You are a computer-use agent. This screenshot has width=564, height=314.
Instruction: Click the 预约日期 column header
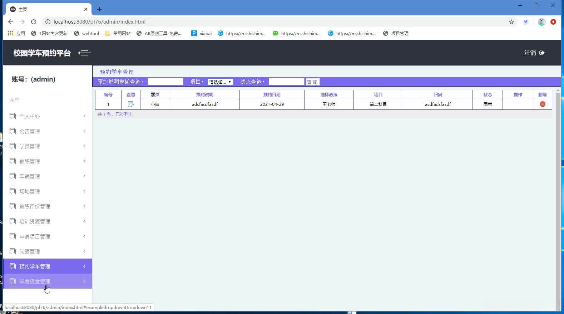272,95
